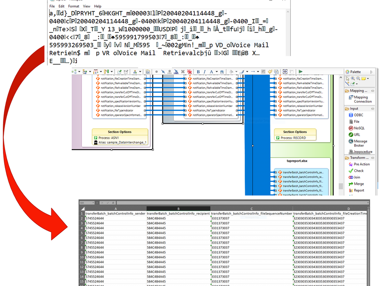
Task: Open the Format menu in Notepad
Action: pos(73,6)
